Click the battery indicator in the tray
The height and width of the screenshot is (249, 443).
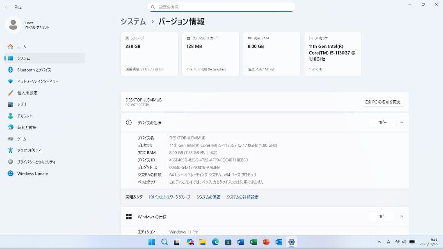point(412,242)
